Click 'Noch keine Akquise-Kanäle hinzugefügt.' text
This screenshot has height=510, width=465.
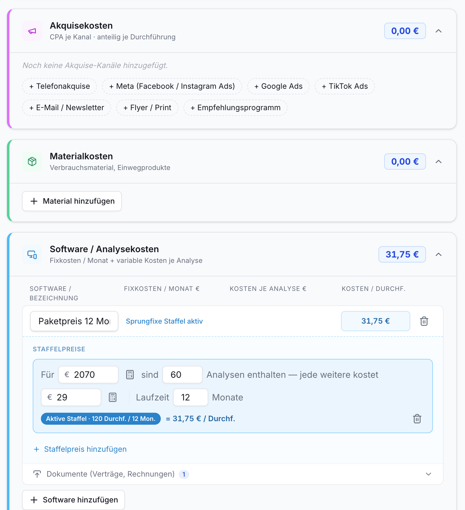click(95, 65)
